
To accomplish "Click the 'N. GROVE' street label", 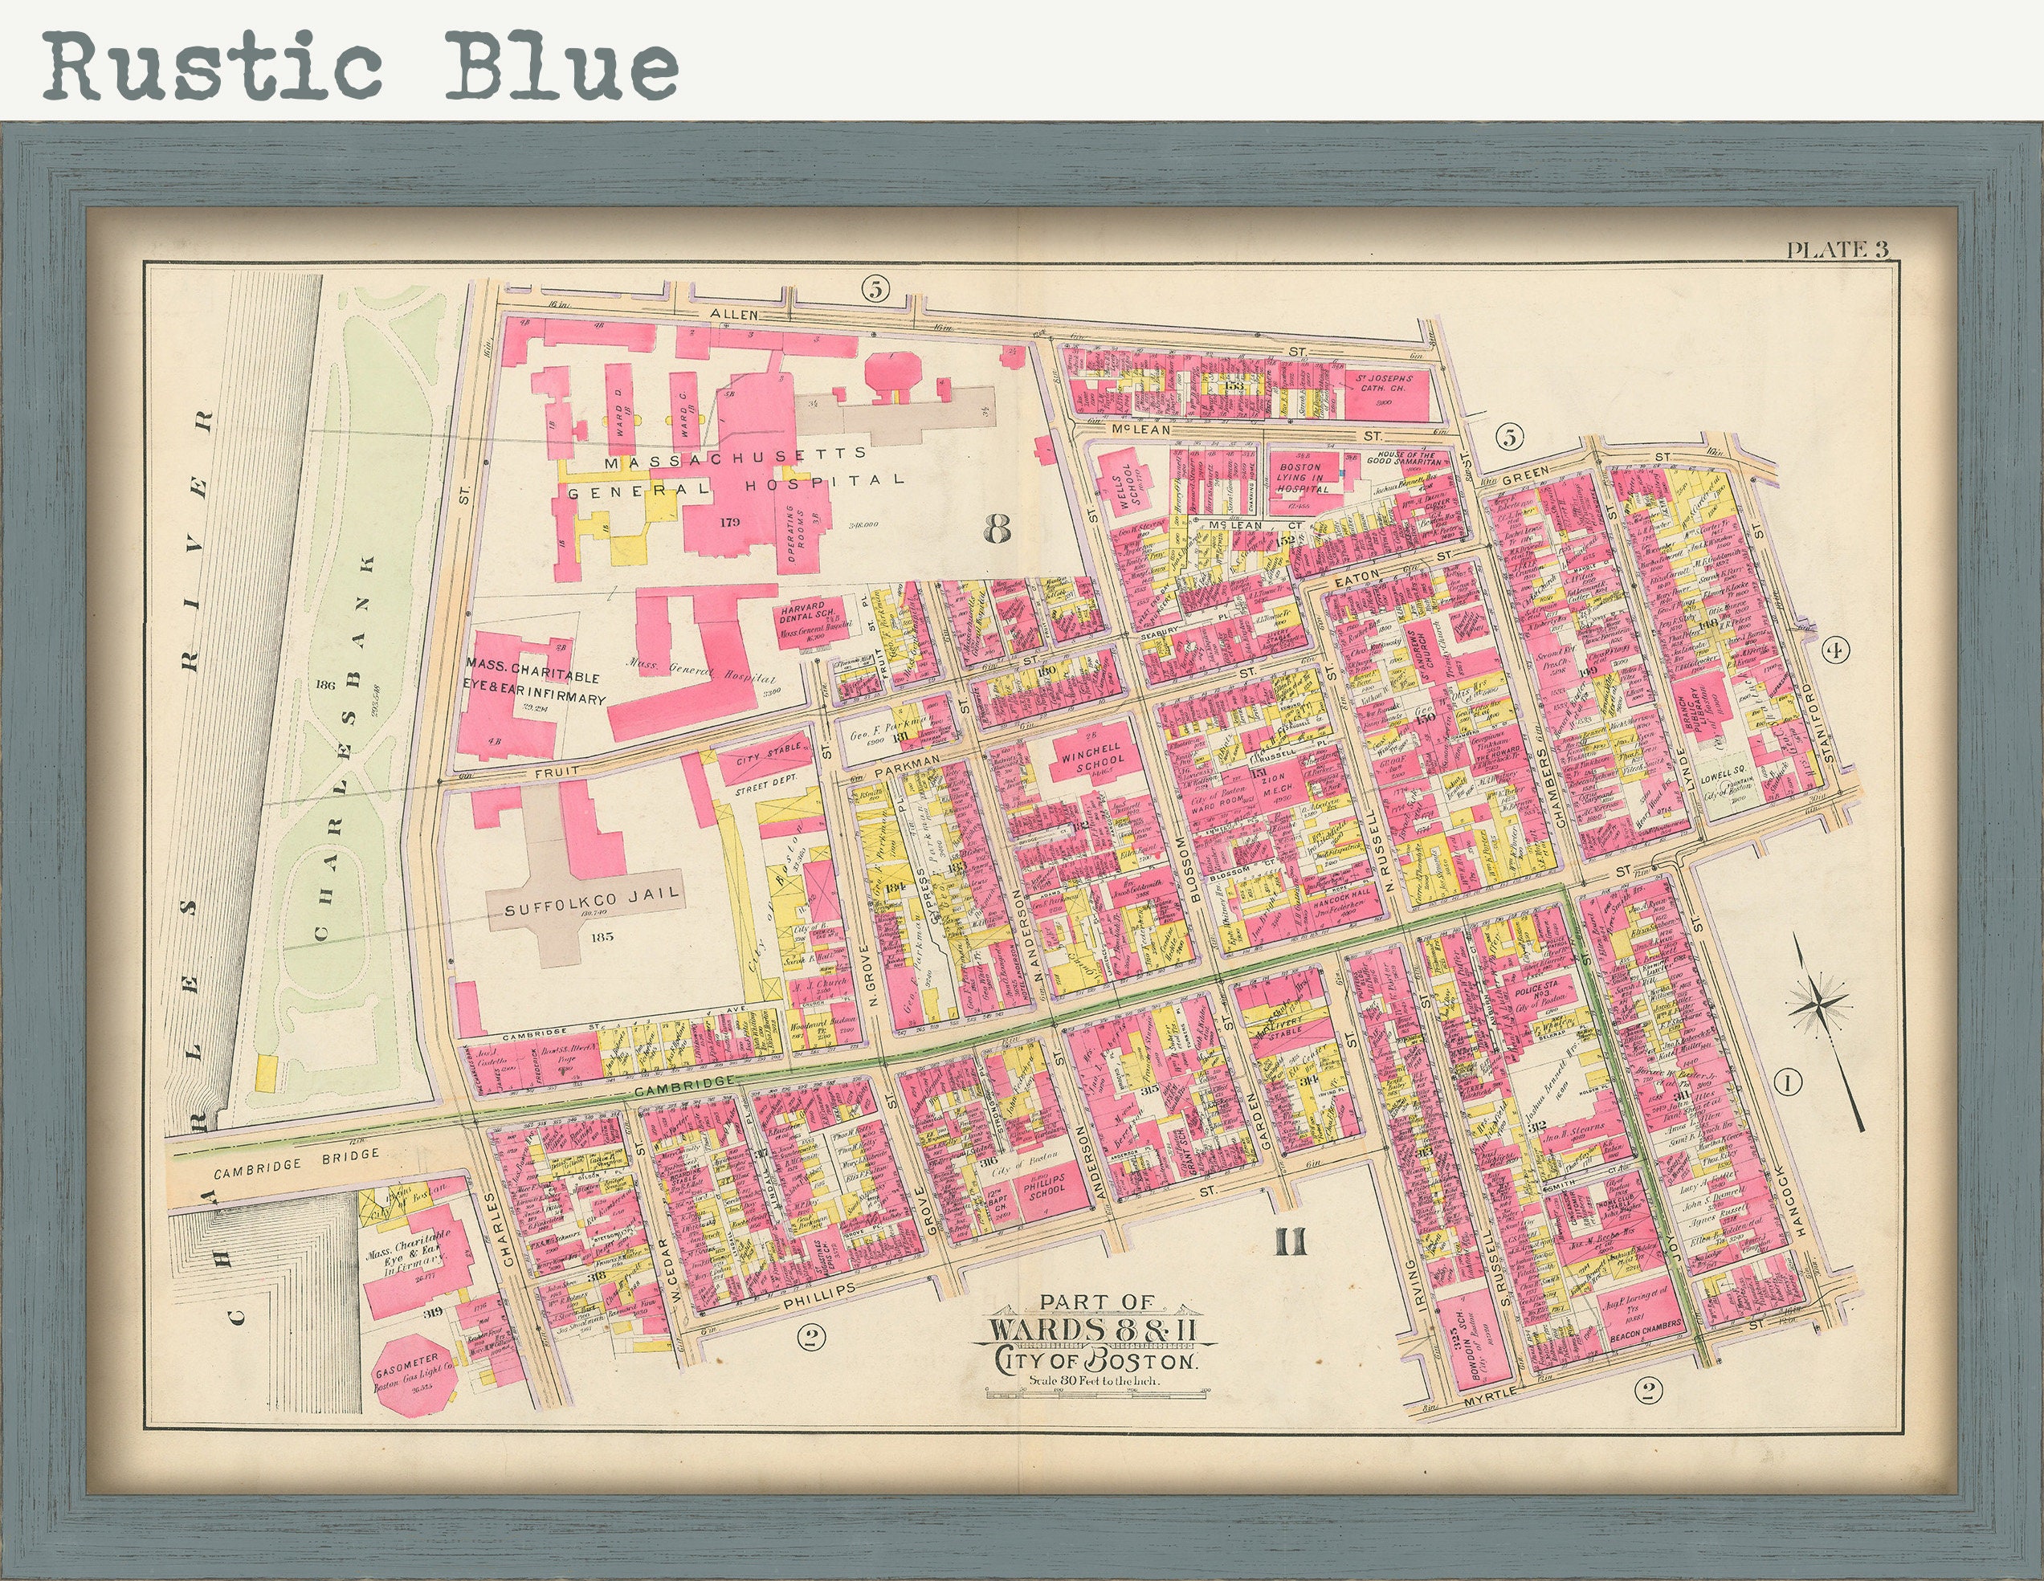I will tap(868, 976).
